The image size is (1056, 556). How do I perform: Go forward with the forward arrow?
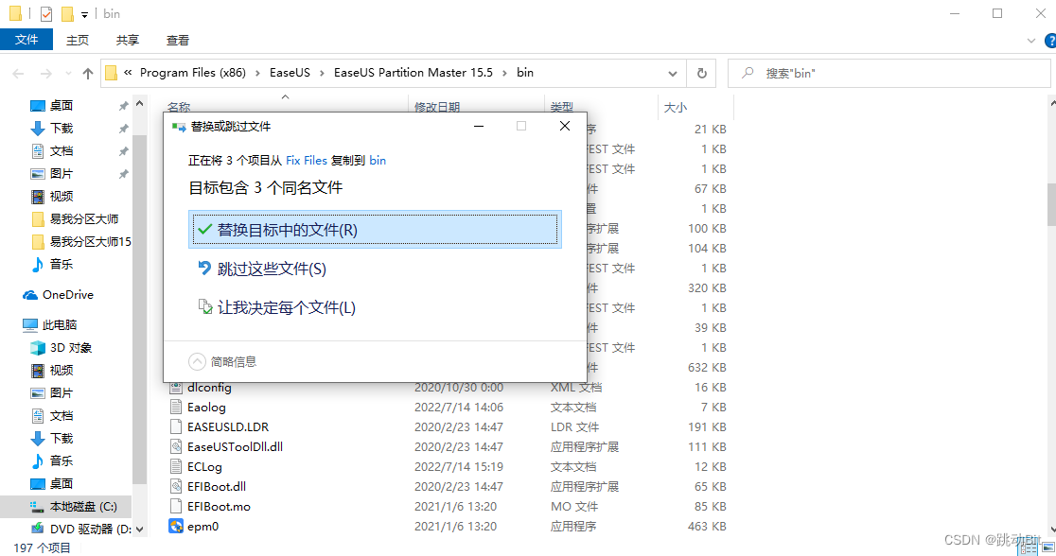coord(45,74)
